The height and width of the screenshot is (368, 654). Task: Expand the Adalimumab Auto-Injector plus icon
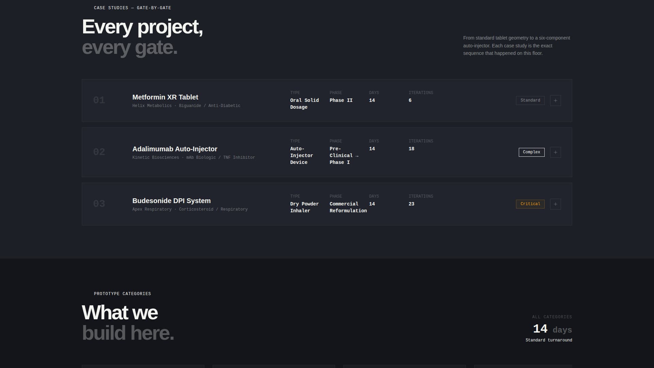click(x=555, y=152)
